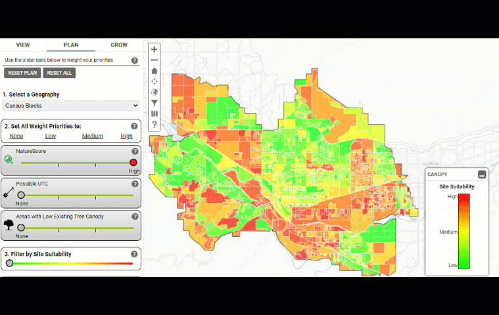Image resolution: width=499 pixels, height=315 pixels.
Task: Set all weight priorities to Medium
Action: (x=92, y=136)
